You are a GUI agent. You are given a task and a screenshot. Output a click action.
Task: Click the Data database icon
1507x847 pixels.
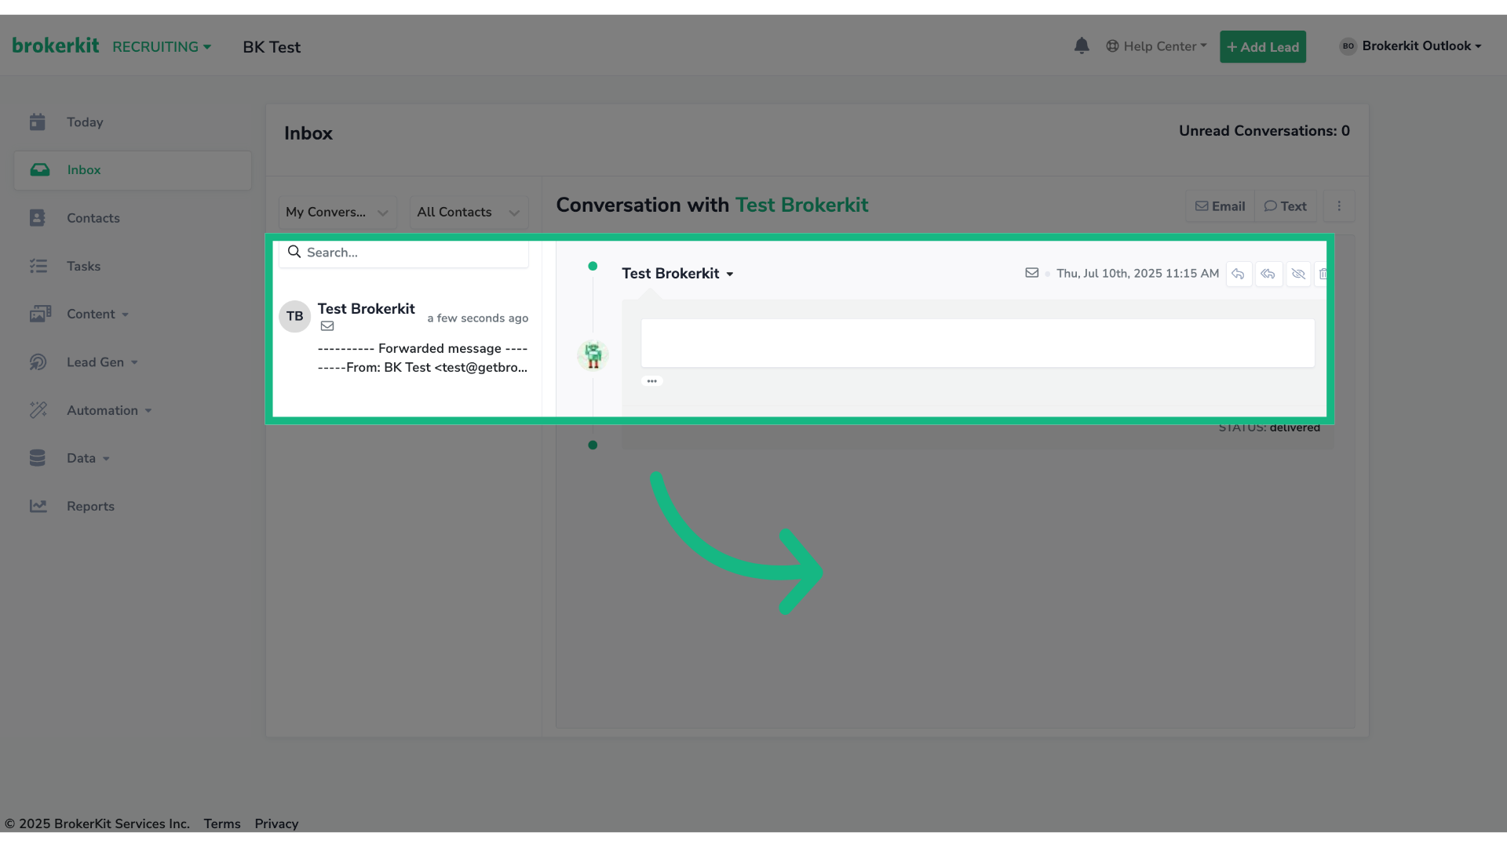[37, 458]
